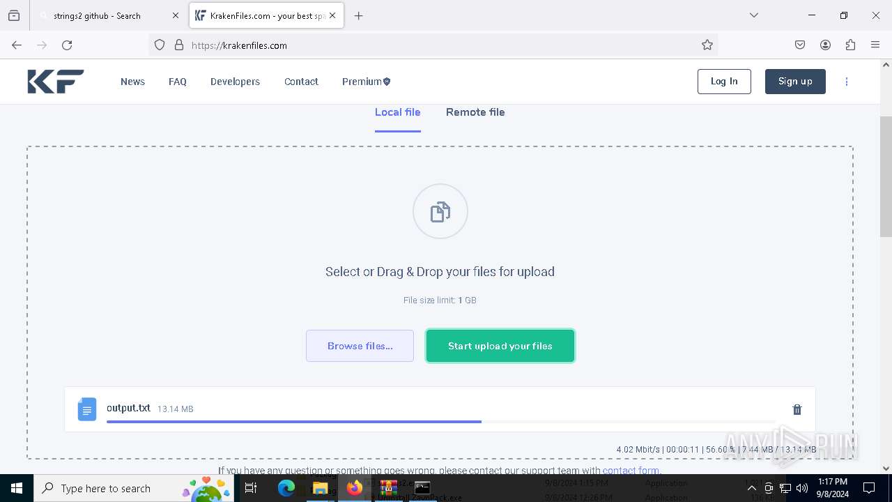Launch Microsoft Edge from the taskbar
This screenshot has width=892, height=502.
pyautogui.click(x=286, y=488)
